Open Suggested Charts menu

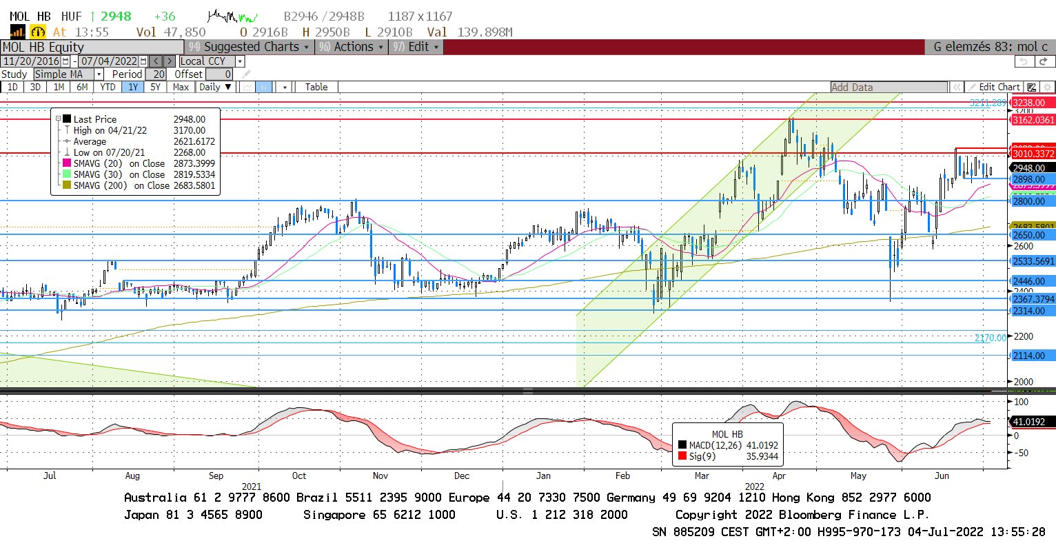click(250, 47)
